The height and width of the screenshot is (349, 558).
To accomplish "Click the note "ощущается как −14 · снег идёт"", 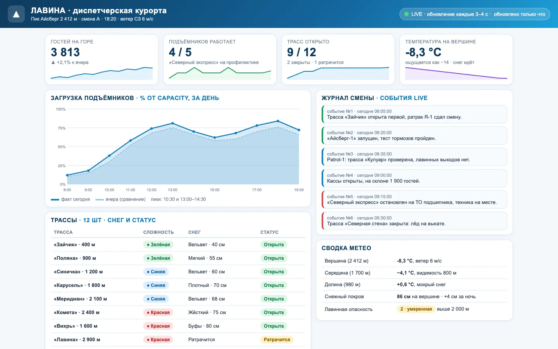I will point(440,62).
